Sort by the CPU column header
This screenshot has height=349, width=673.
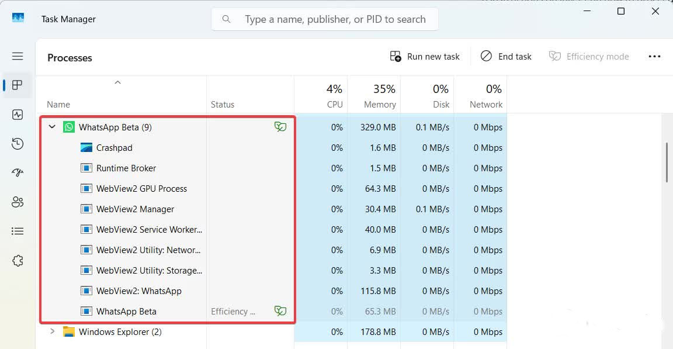[321, 96]
